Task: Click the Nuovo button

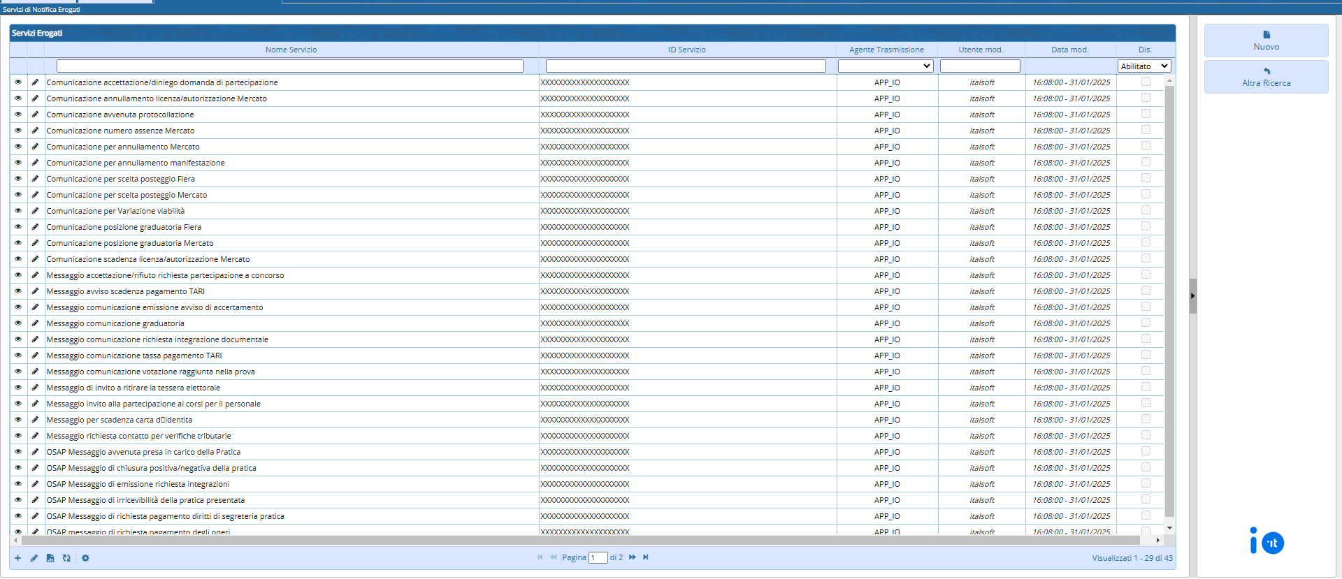Action: click(x=1266, y=41)
